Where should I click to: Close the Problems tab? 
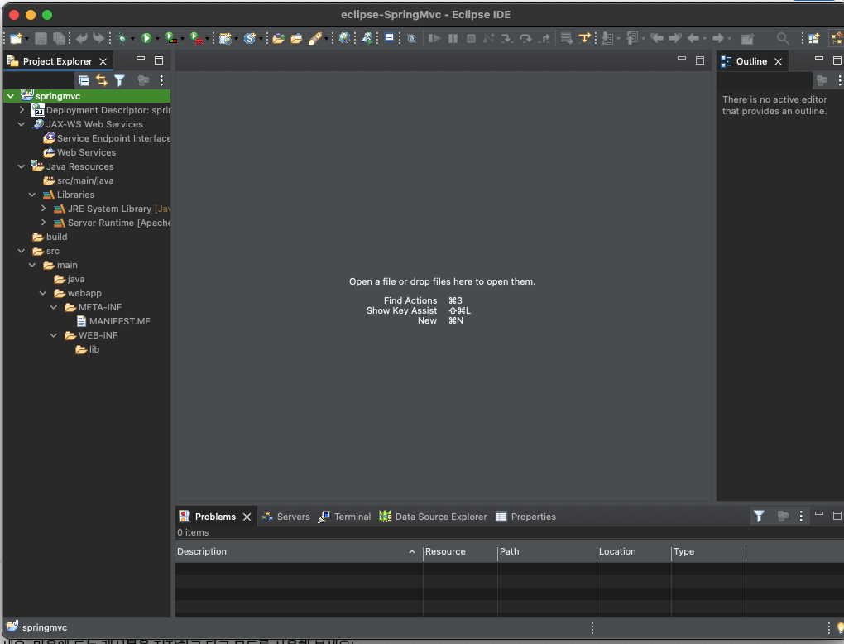(x=247, y=517)
